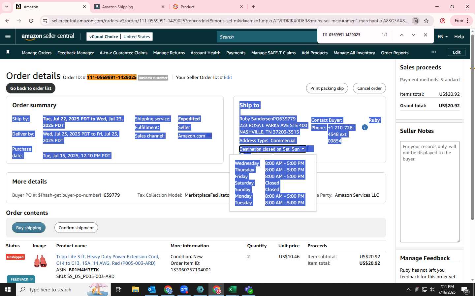Open the tab search dropdown arrow

tap(6, 7)
